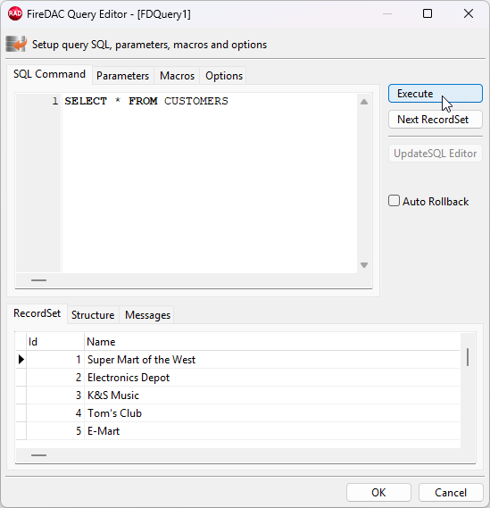Select the 'Super Mart of the West' cell
Image resolution: width=490 pixels, height=508 pixels.
click(x=272, y=360)
